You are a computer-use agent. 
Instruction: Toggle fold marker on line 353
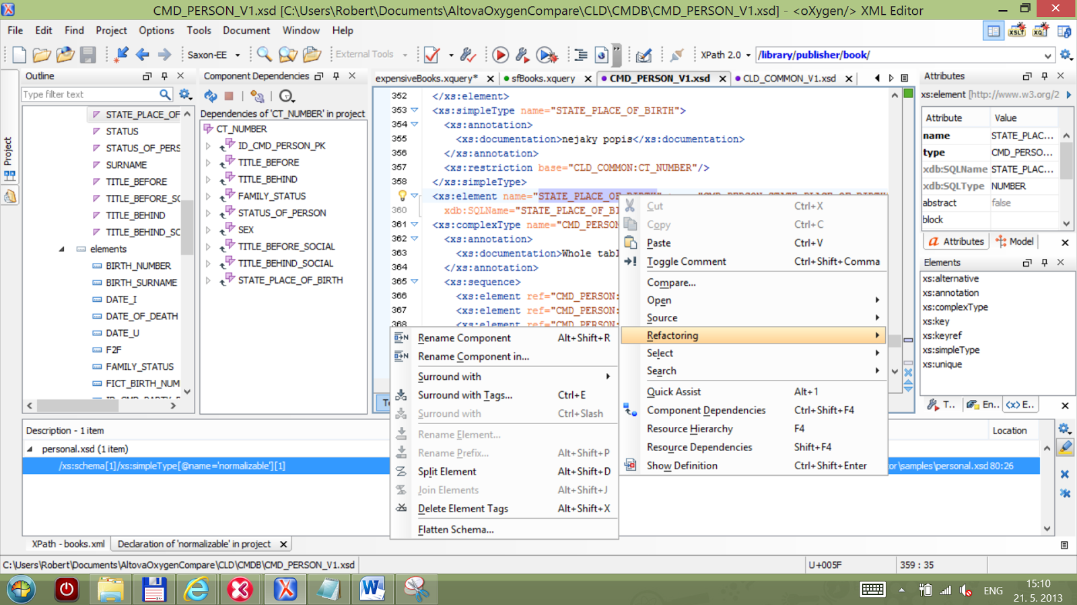pyautogui.click(x=415, y=110)
